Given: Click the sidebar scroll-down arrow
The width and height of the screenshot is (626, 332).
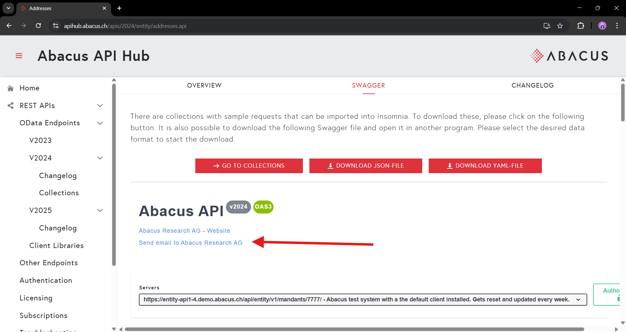Looking at the screenshot, I should 114,329.
